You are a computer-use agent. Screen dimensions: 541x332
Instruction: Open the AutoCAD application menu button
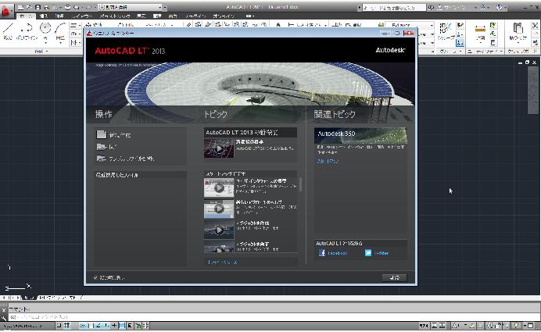pyautogui.click(x=6, y=11)
